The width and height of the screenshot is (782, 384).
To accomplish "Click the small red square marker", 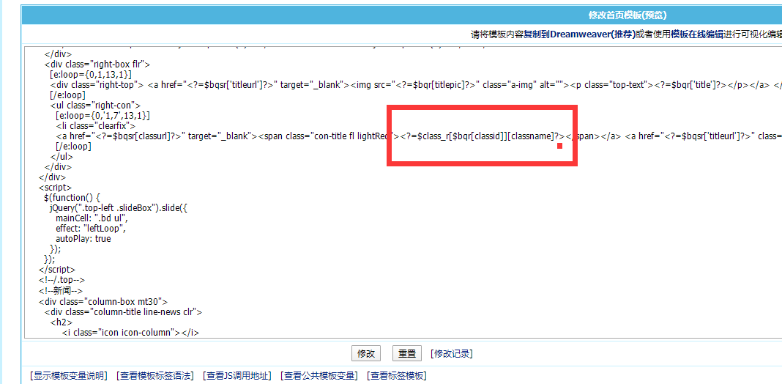I will click(x=559, y=147).
